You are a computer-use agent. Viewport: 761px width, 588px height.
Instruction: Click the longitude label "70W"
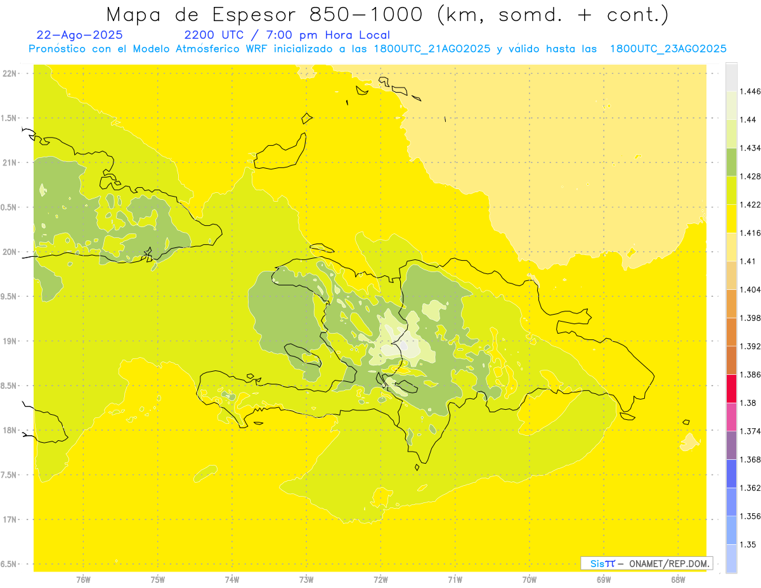[530, 580]
